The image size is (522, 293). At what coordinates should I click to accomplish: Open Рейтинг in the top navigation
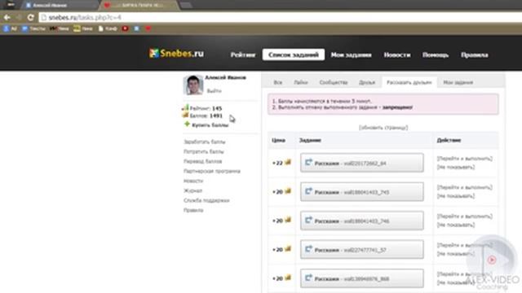point(243,55)
